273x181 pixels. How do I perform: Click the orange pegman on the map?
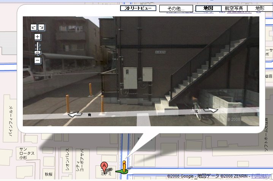(x=124, y=167)
